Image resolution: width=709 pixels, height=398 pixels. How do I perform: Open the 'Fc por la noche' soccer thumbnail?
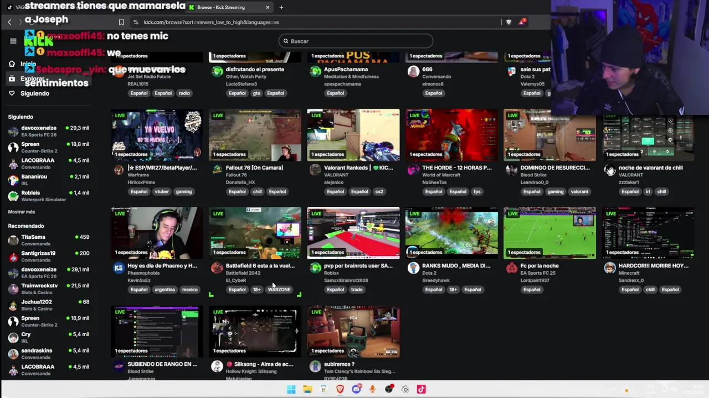pos(549,233)
